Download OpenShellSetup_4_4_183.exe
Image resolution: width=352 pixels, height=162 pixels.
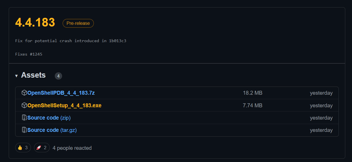click(x=64, y=105)
